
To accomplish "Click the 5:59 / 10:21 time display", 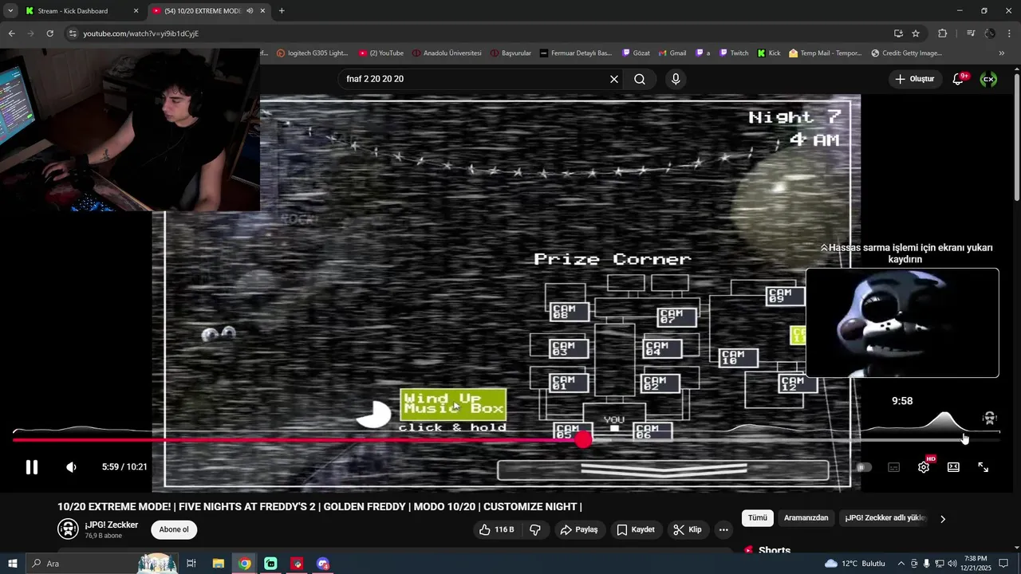I will tap(124, 467).
